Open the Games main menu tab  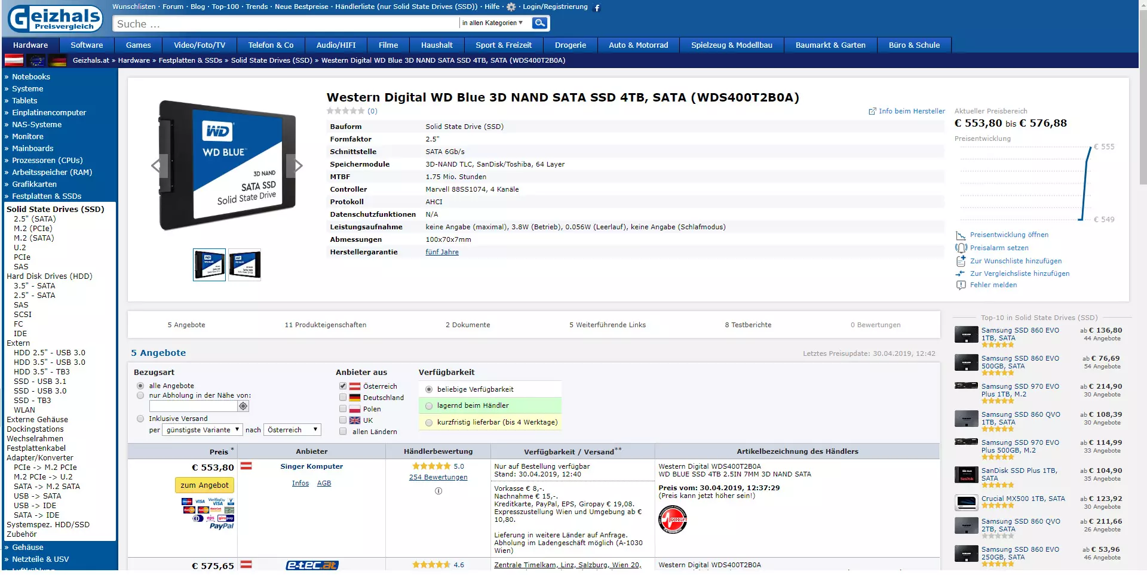139,45
